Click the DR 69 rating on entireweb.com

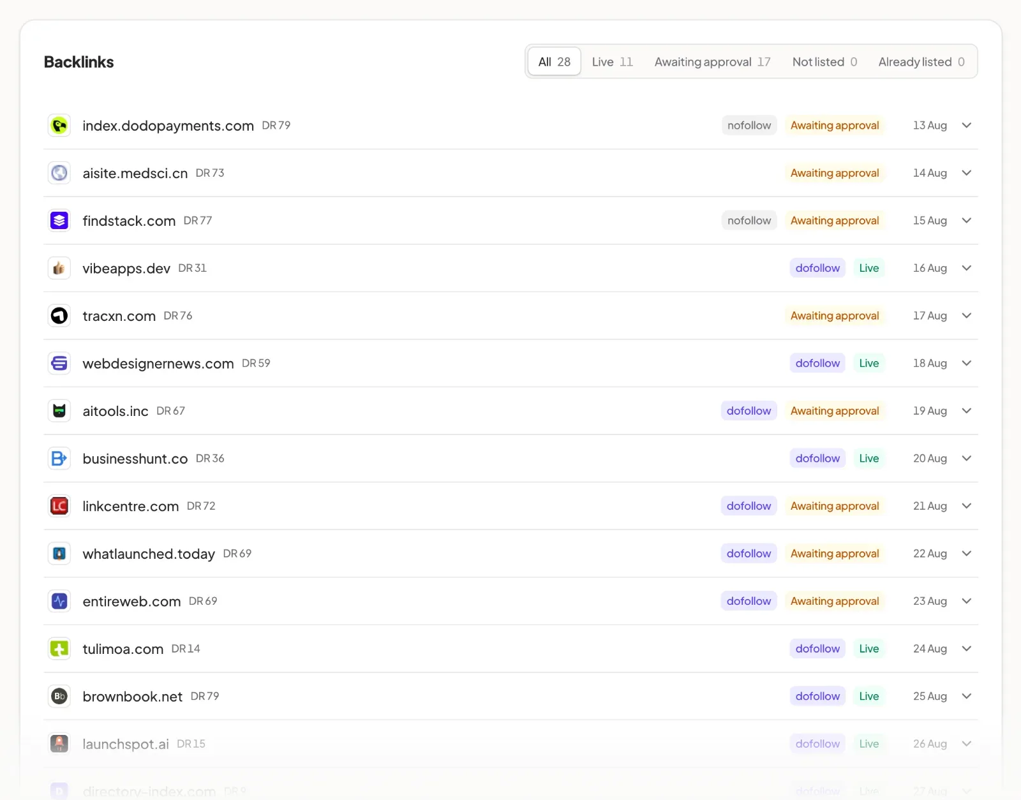[x=203, y=601]
